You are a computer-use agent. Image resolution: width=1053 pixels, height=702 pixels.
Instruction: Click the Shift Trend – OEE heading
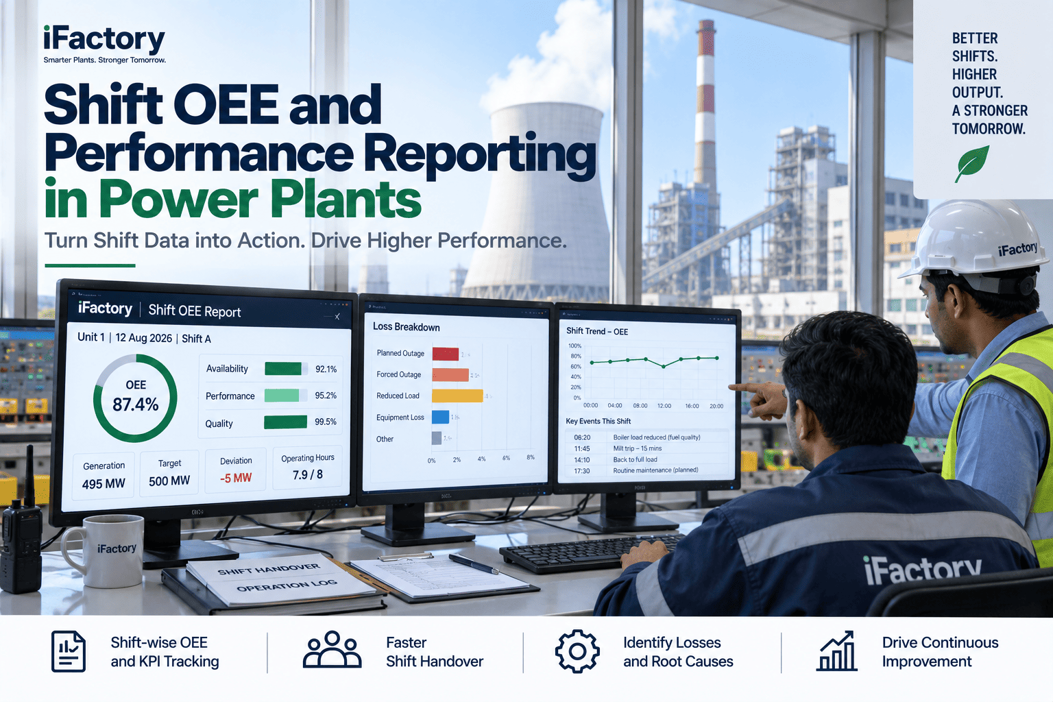click(597, 331)
